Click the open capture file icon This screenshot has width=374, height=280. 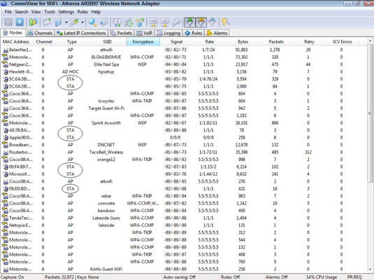(47, 22)
